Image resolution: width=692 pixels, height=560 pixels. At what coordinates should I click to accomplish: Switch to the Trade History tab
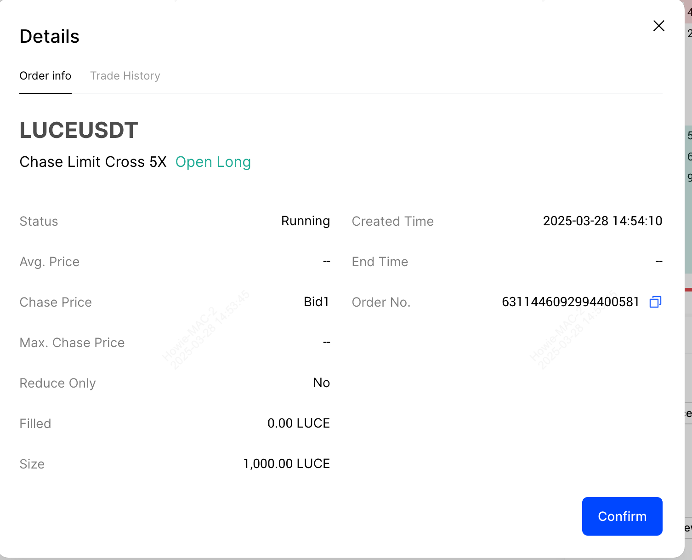[125, 76]
